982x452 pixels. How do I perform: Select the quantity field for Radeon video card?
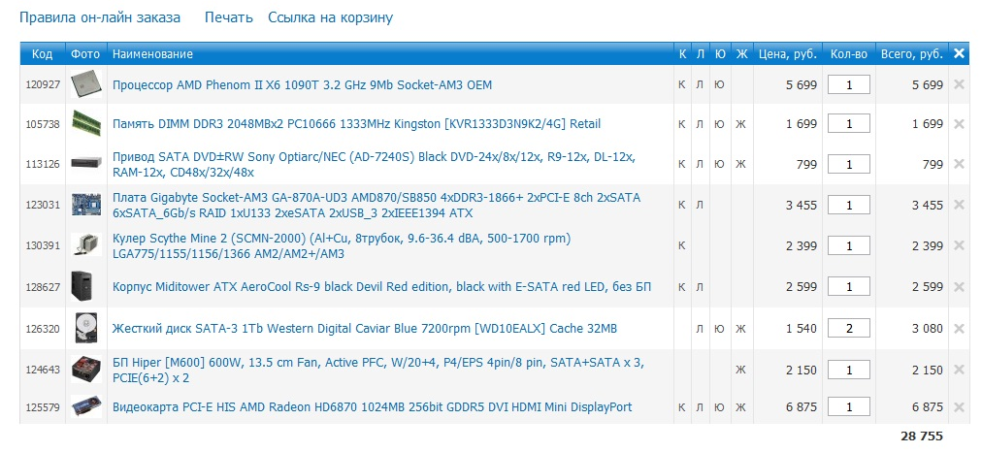click(x=849, y=407)
